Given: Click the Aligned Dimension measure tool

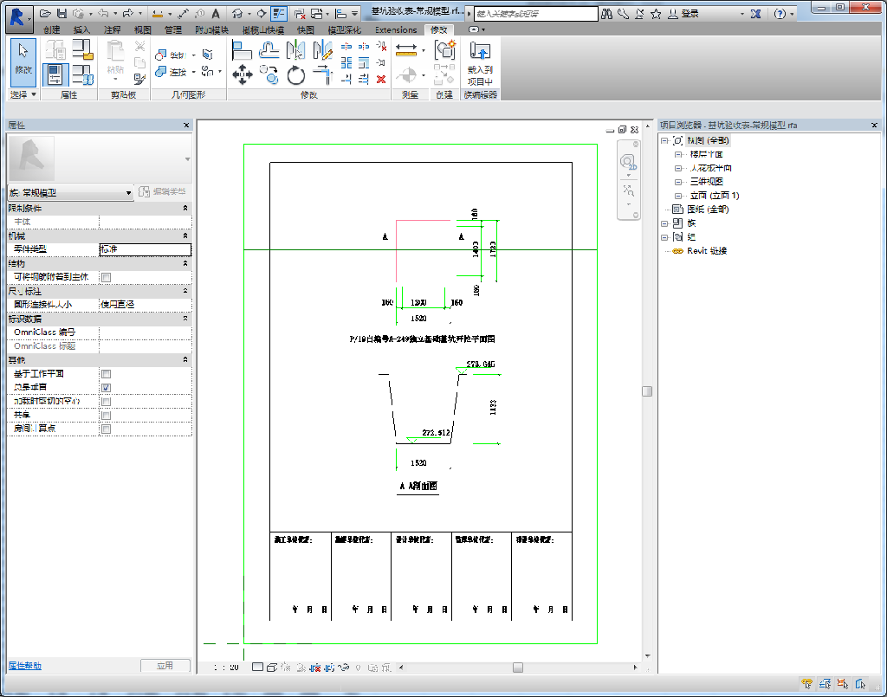Looking at the screenshot, I should 406,51.
